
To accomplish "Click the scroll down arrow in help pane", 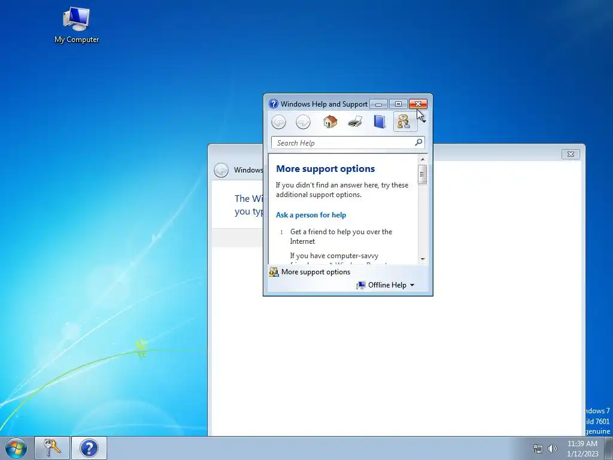I will tap(422, 259).
